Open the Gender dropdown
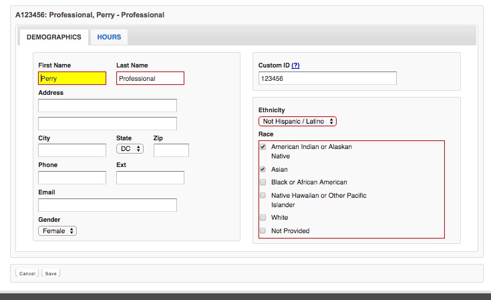 58,231
